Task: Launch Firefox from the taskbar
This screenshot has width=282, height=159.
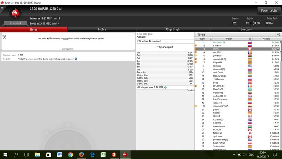Action: click(81, 155)
